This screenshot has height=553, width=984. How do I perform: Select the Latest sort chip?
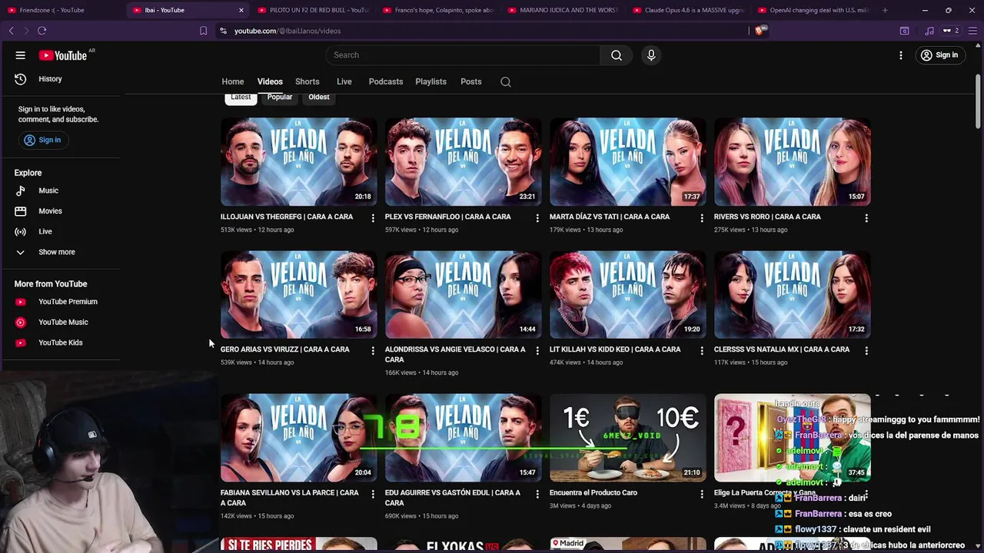coord(241,98)
